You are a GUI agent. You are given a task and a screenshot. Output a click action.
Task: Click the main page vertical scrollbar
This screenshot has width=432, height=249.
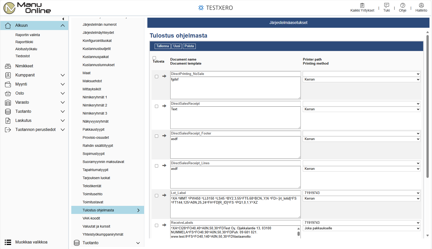click(427, 107)
